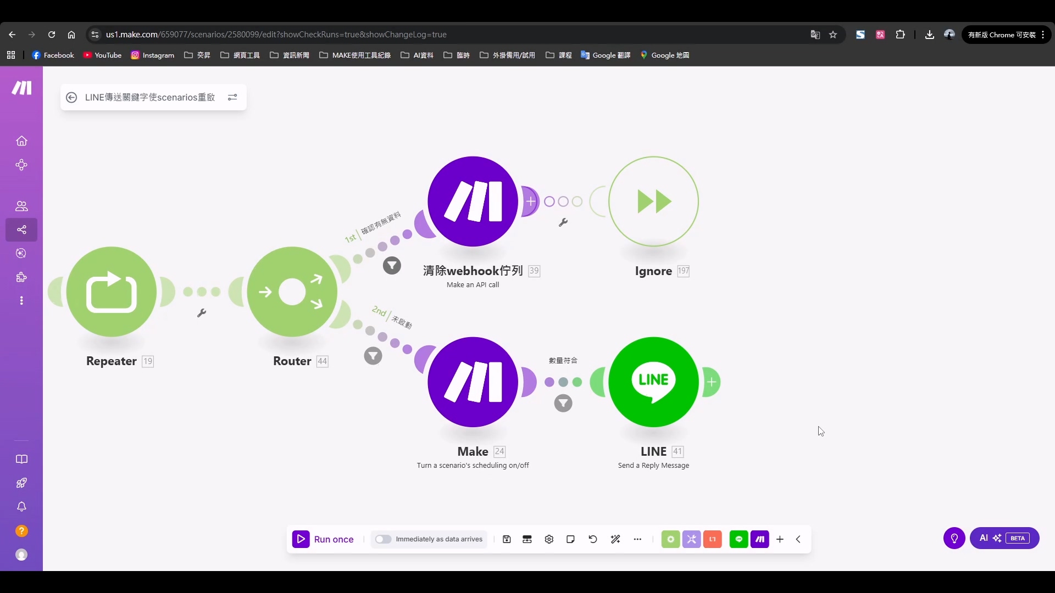This screenshot has height=593, width=1055.
Task: Toggle scheduling Immediately as data arrives switch
Action: click(x=383, y=539)
